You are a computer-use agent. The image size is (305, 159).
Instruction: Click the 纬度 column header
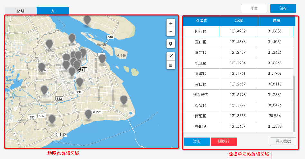276,21
